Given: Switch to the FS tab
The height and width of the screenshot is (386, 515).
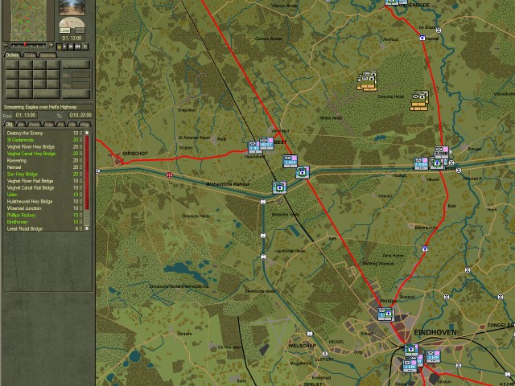Looking at the screenshot, I should coord(61,125).
